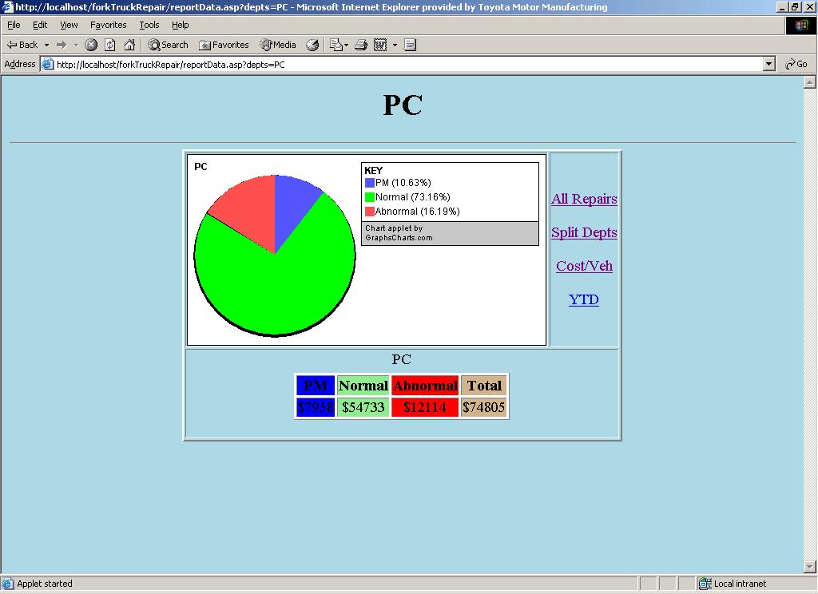This screenshot has width=818, height=594.
Task: Expand the address bar dropdown arrow
Action: pos(768,64)
